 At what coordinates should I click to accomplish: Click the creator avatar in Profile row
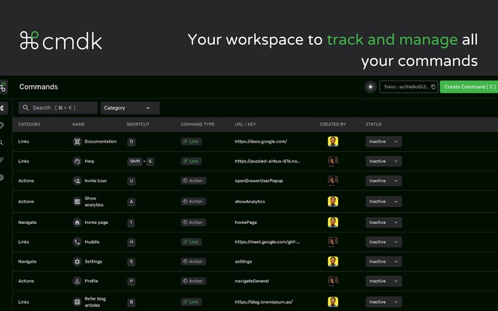click(333, 281)
